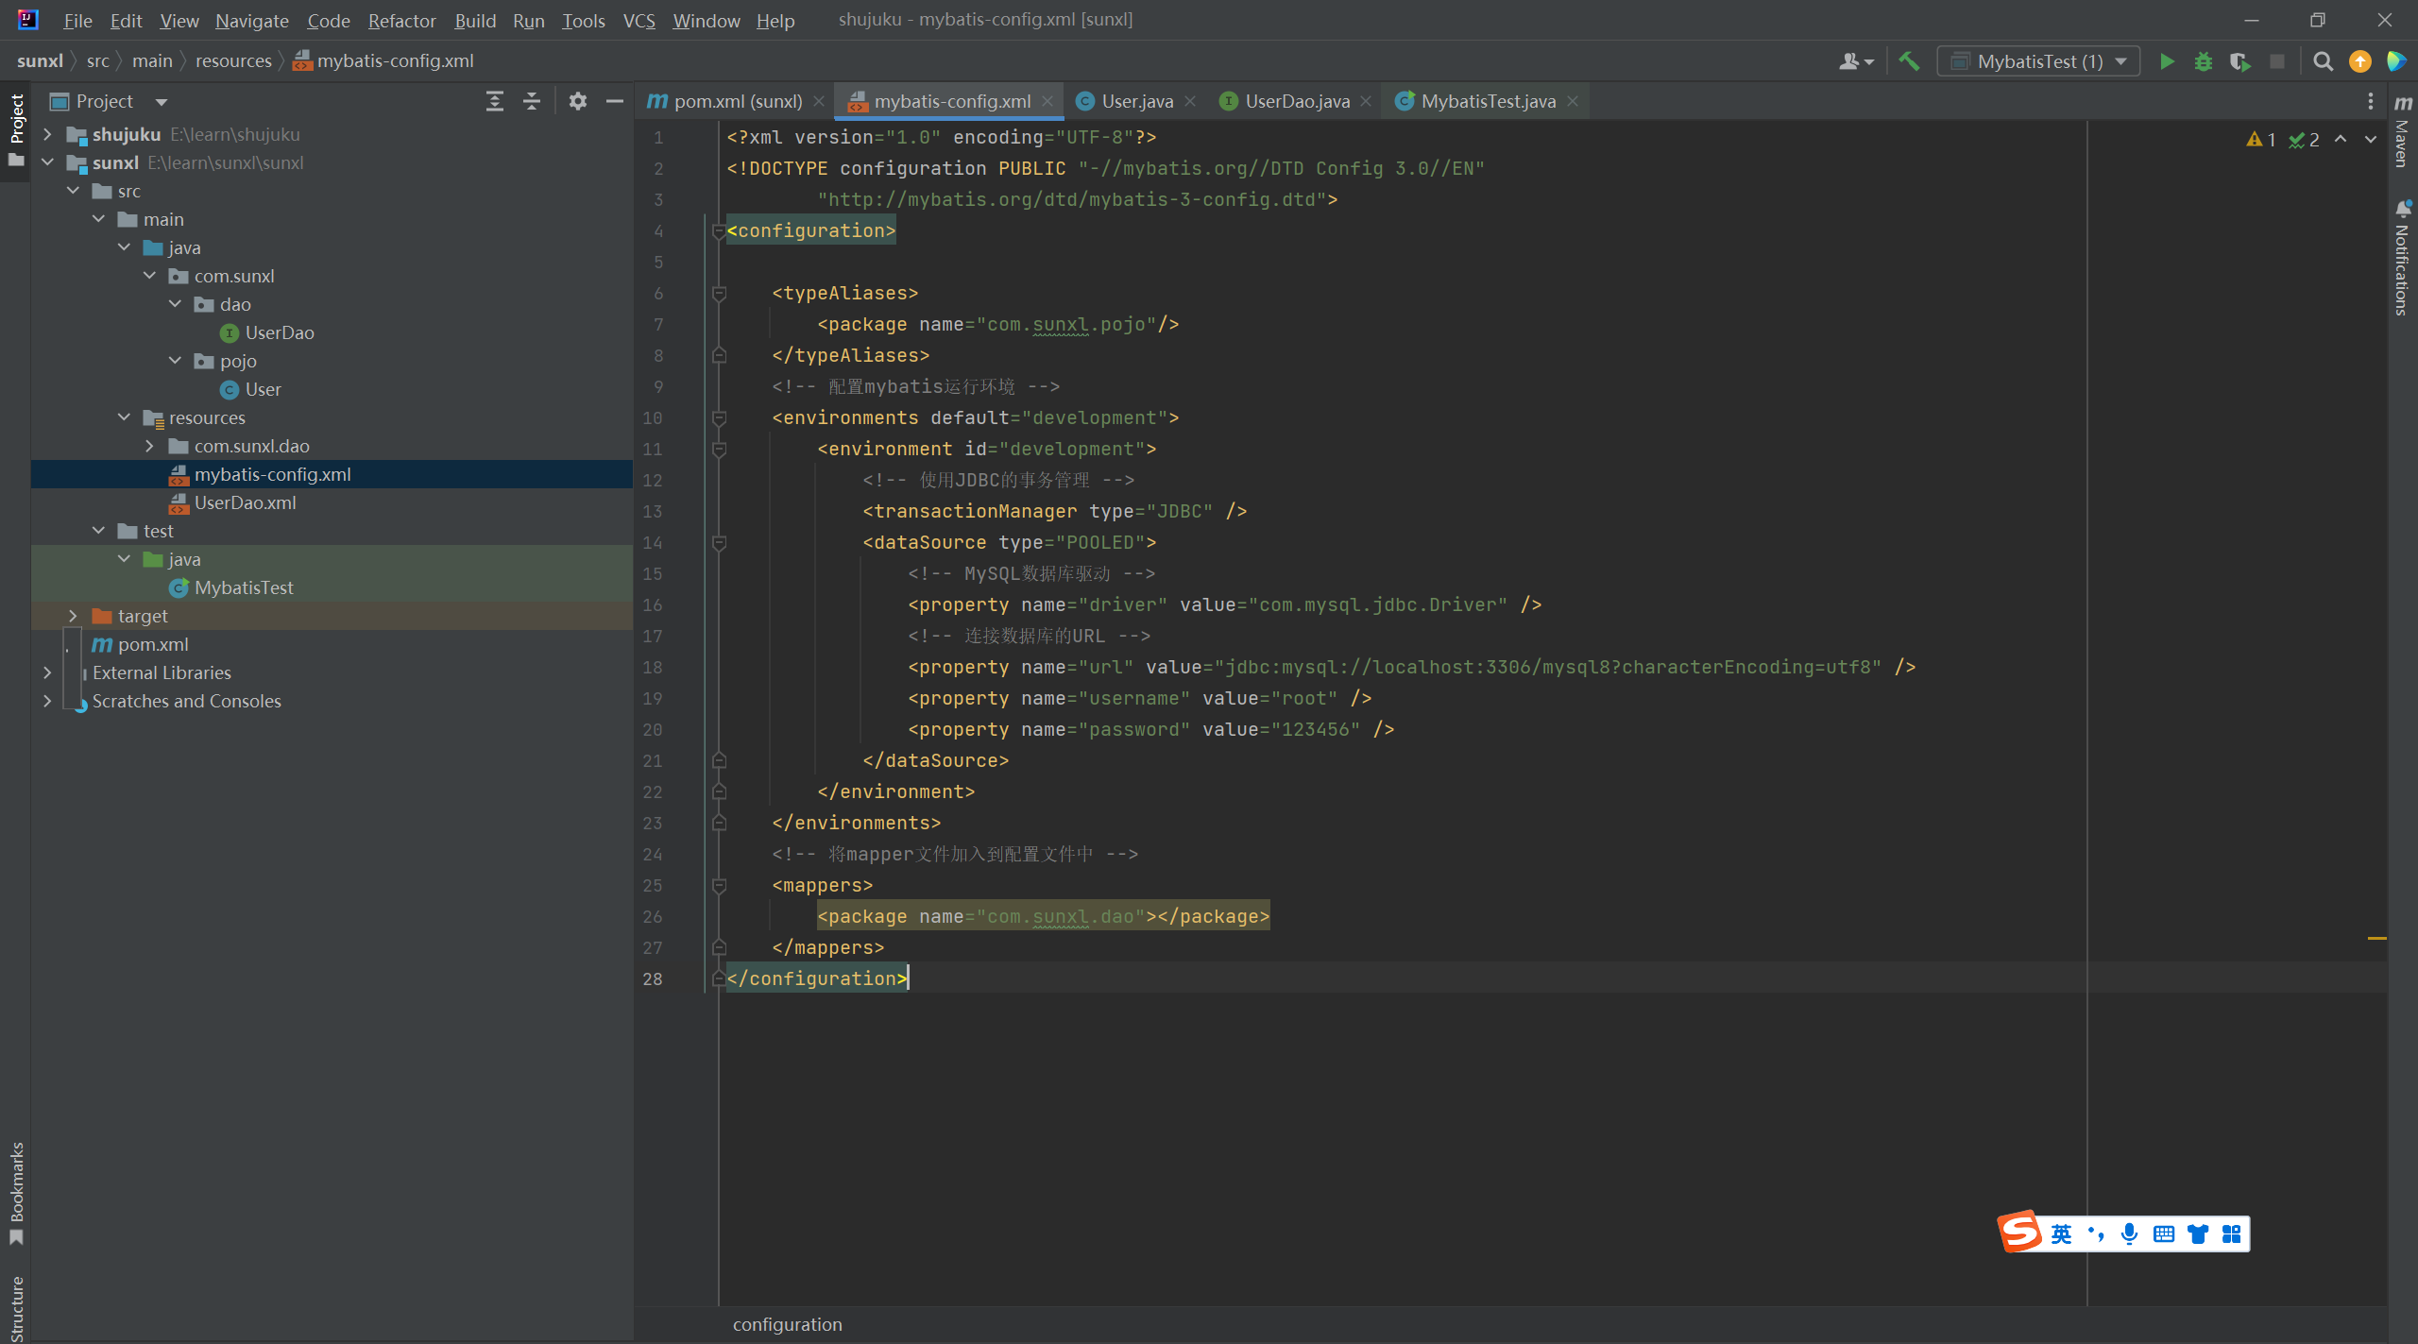Toggle the Maven tool window
This screenshot has height=1344, width=2418.
click(x=2403, y=132)
